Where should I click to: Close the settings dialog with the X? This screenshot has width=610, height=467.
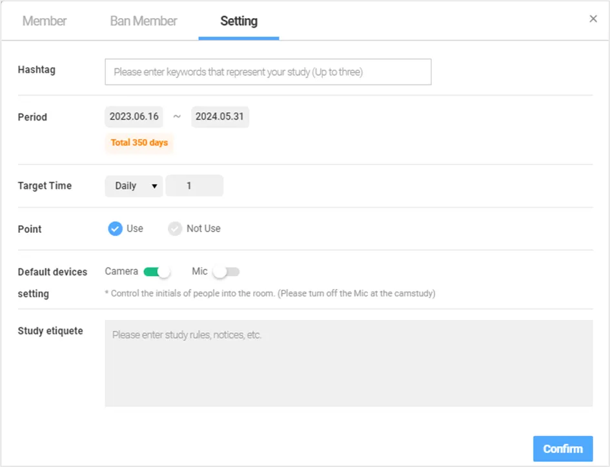click(593, 19)
